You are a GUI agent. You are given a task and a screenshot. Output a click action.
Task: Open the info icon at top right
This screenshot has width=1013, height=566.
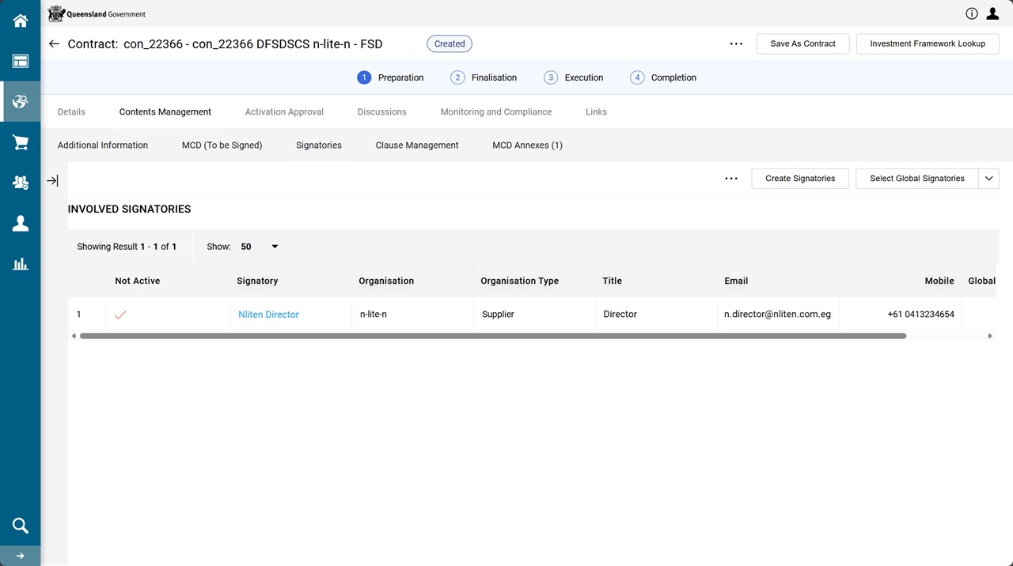(972, 13)
